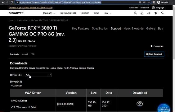This screenshot has width=175, height=112.
Task: Open the shopping bag checklist icon
Action: coord(142,13)
